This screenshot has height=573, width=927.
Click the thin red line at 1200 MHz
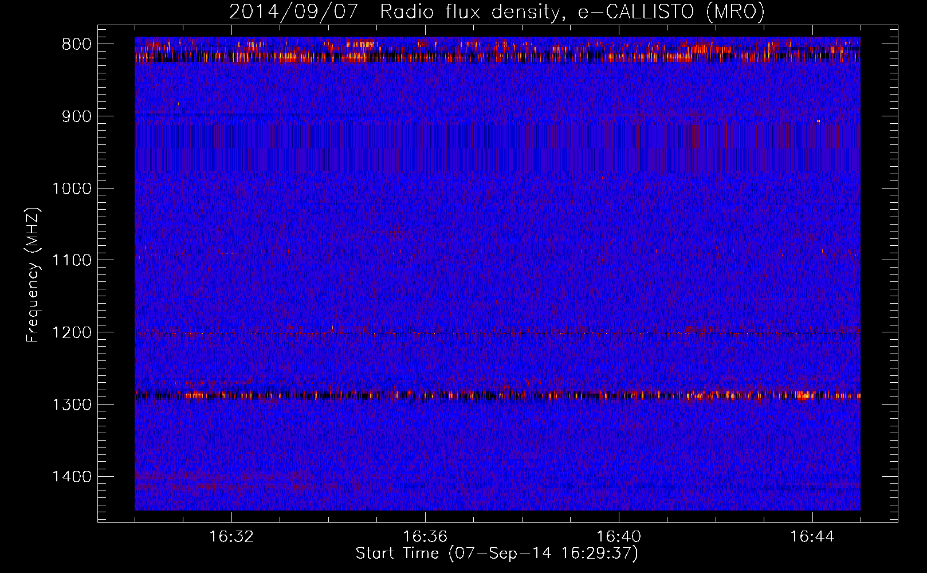point(497,333)
